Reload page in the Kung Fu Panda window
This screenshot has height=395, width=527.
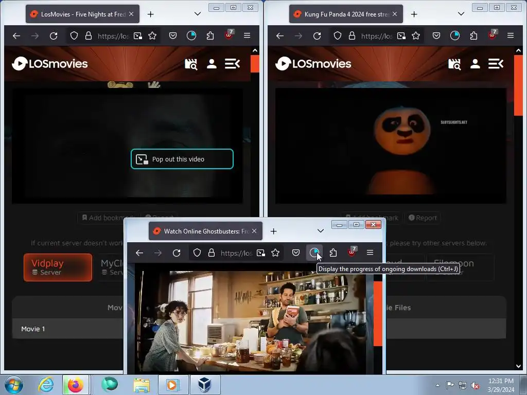[317, 35]
